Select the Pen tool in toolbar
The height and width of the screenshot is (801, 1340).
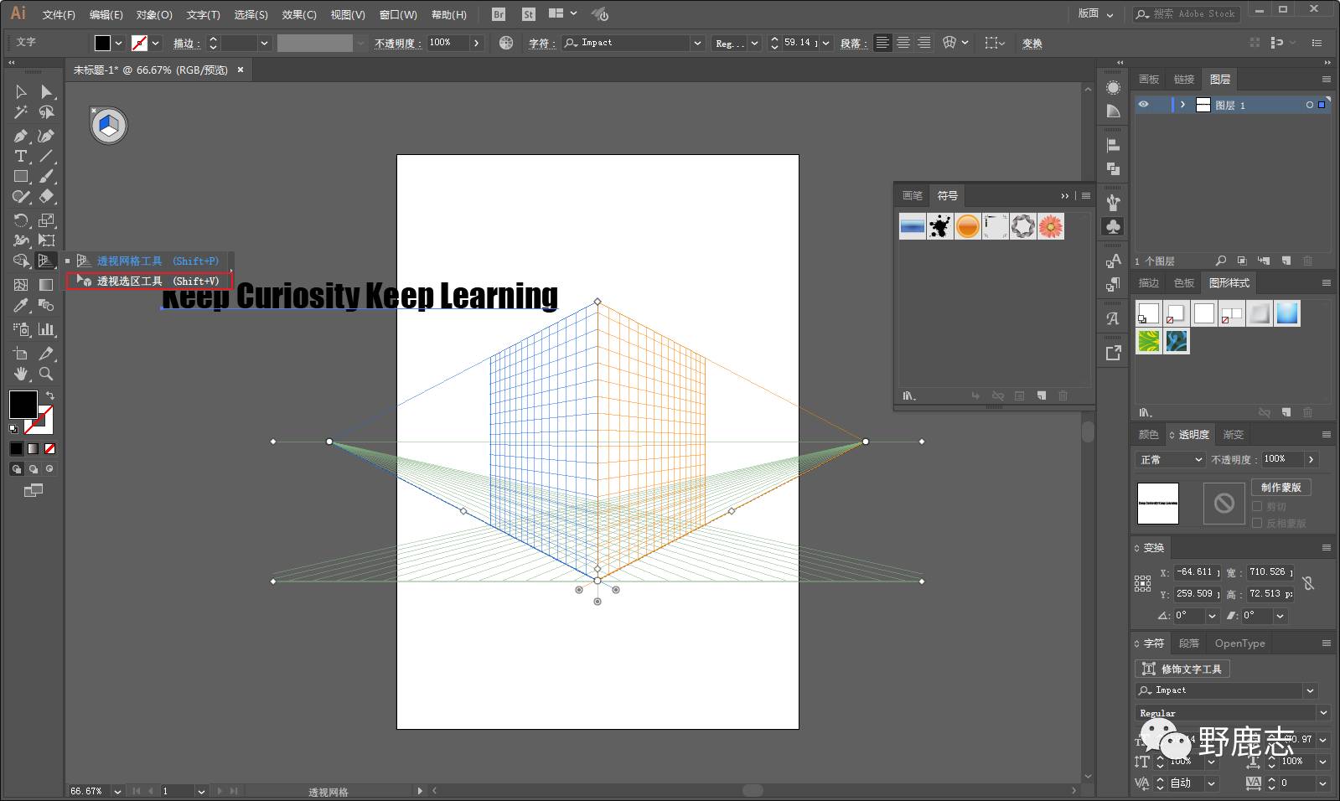(x=21, y=136)
